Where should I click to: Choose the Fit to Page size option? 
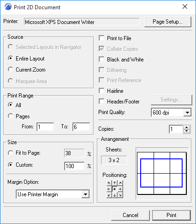(x=11, y=153)
